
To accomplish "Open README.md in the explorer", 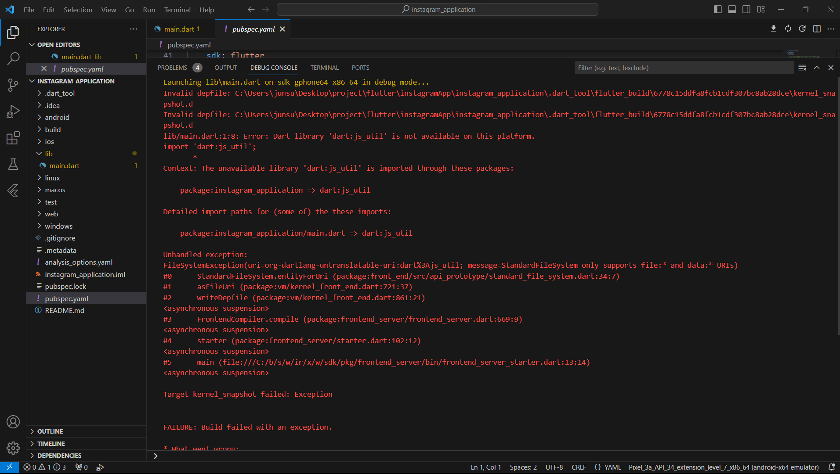I will coord(86,310).
